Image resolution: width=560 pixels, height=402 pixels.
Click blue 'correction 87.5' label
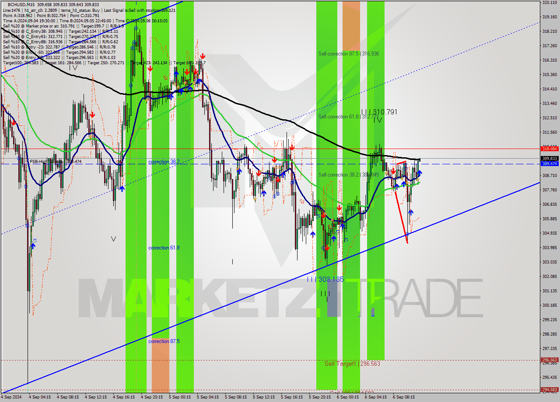(164, 341)
